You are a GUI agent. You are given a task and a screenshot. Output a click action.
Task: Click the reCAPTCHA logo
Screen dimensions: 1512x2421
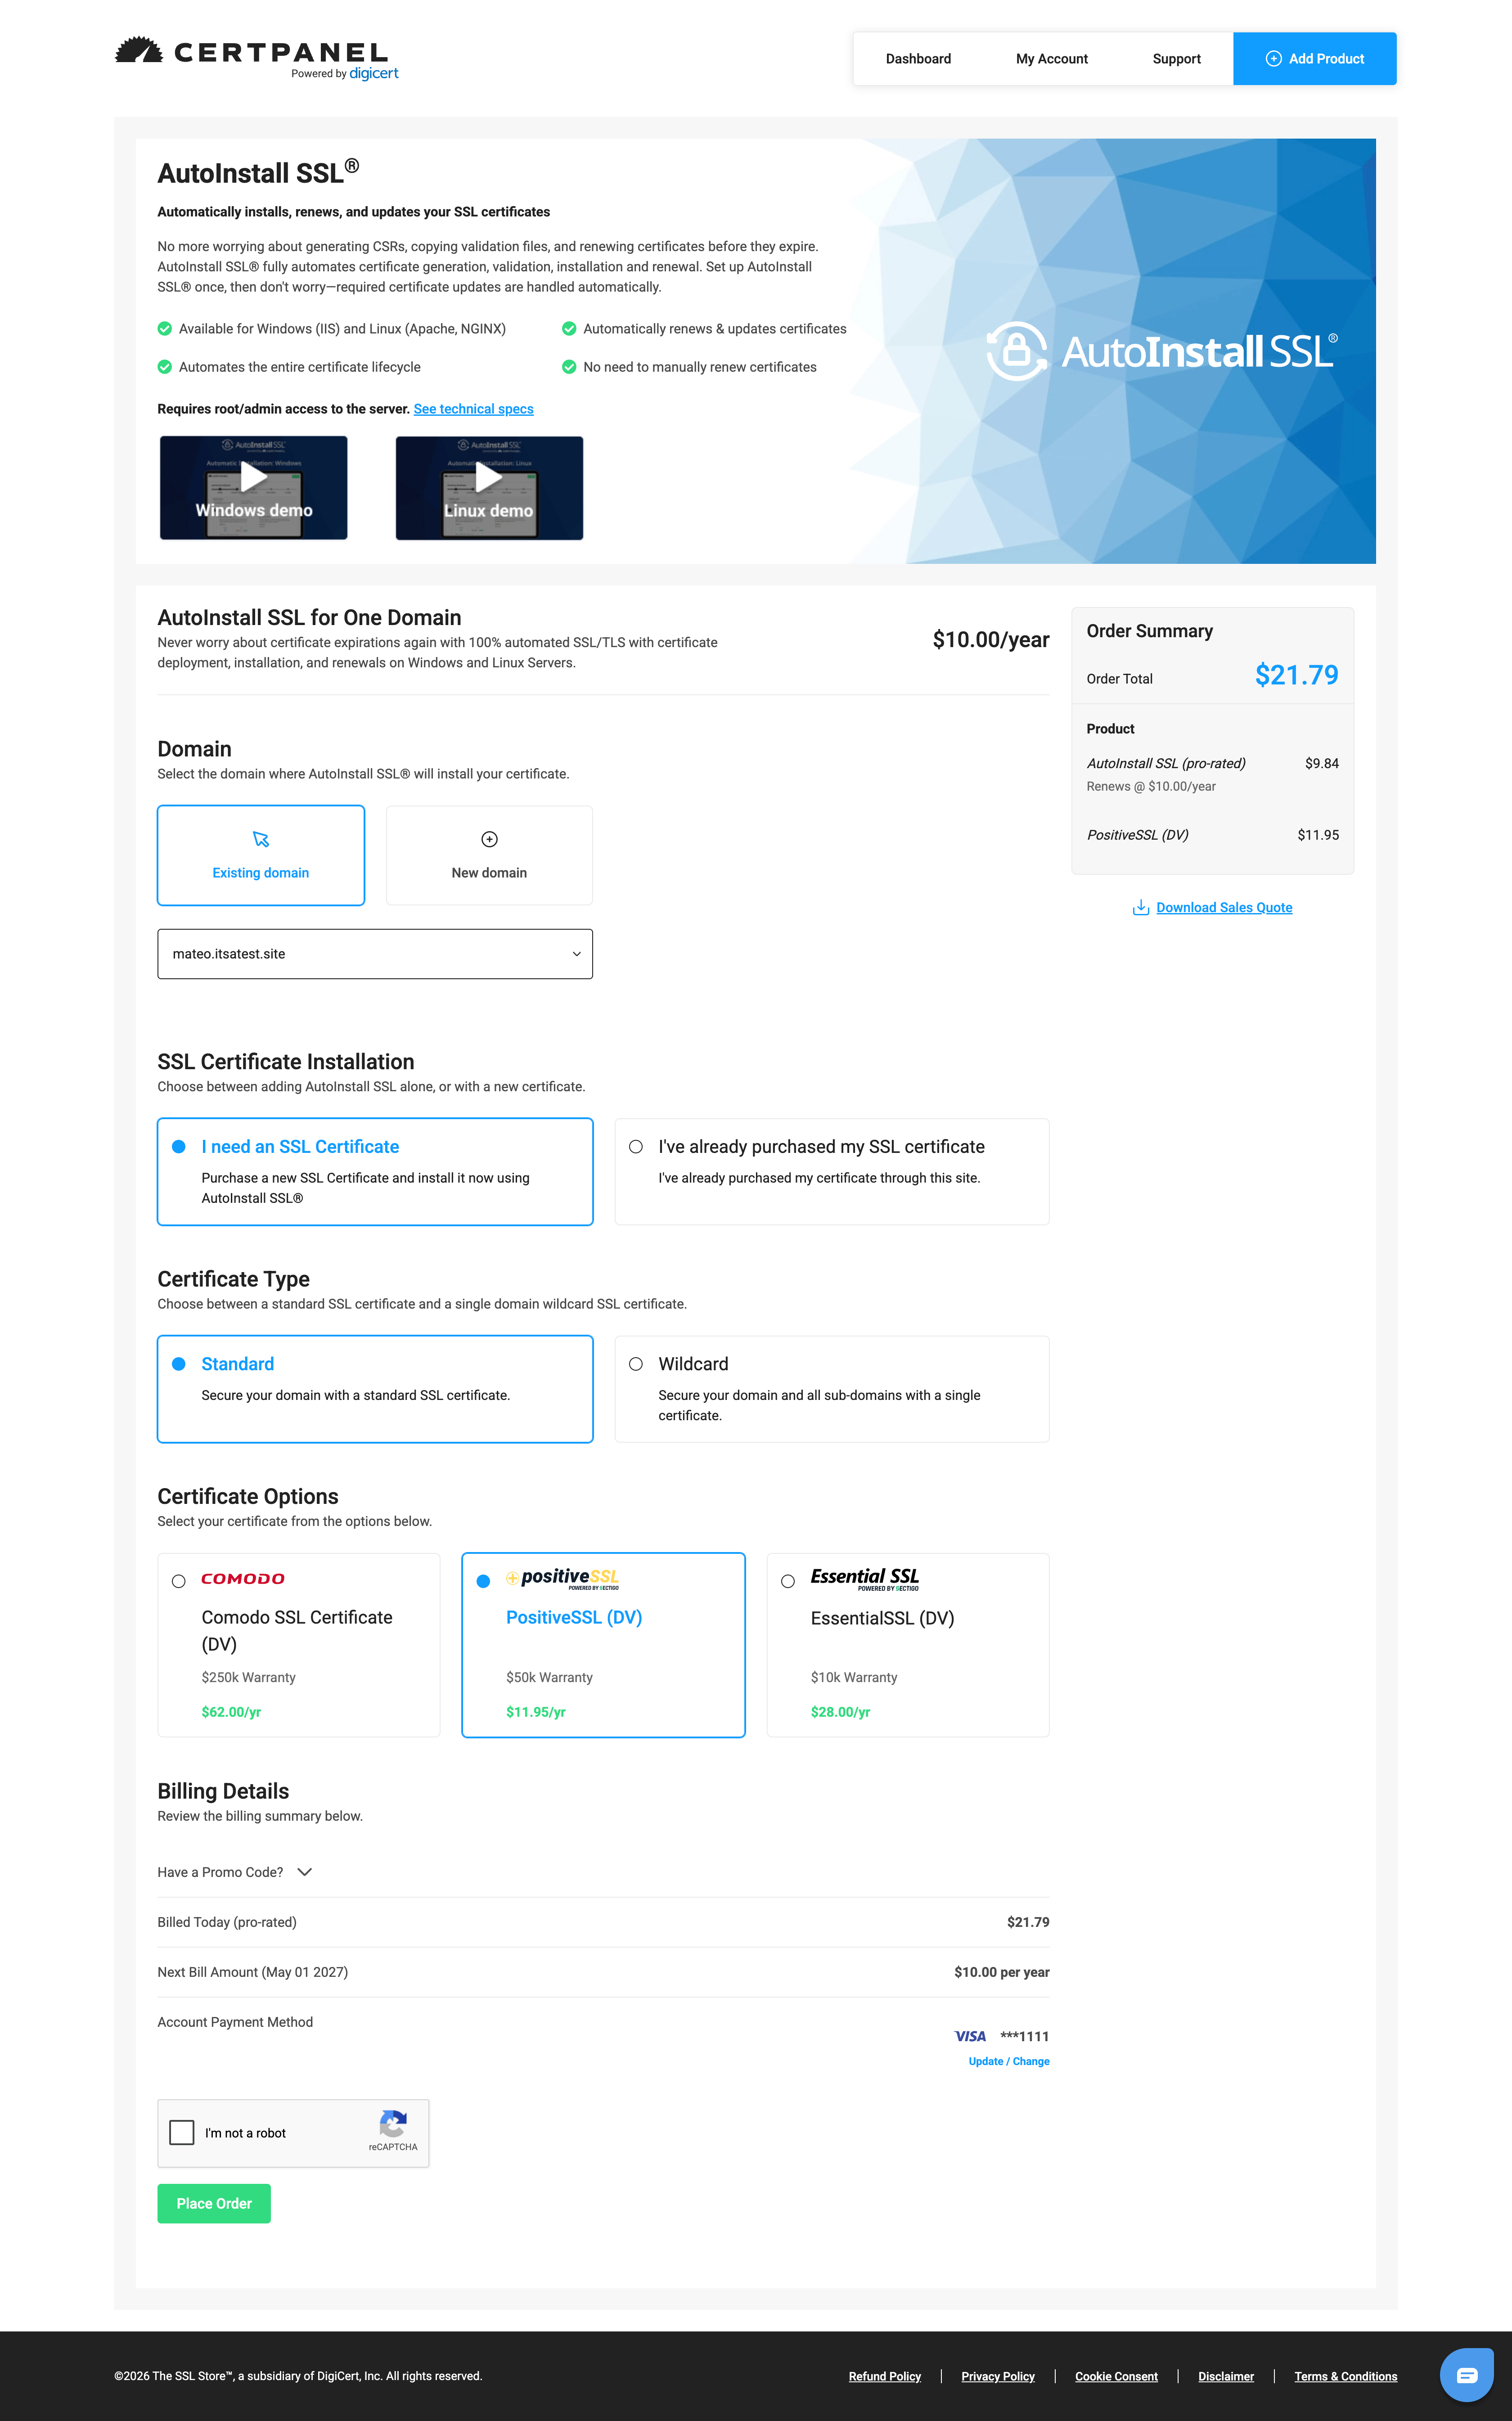(393, 2124)
